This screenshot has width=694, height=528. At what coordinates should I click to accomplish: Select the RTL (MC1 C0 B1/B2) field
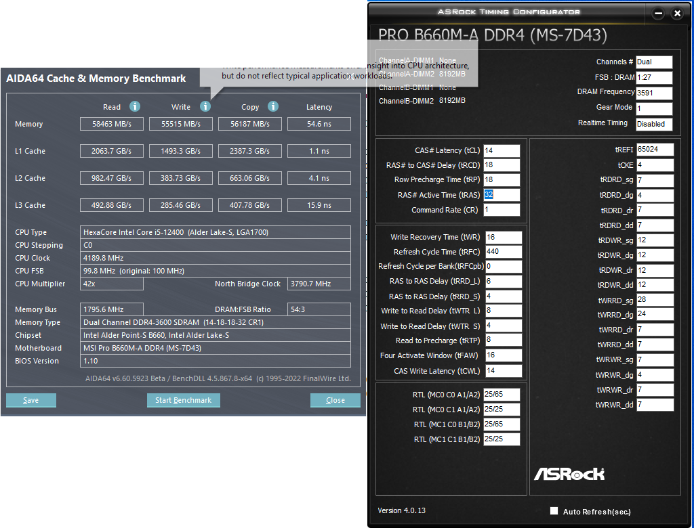(502, 424)
